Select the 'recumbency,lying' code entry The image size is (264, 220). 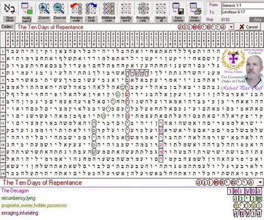18,198
